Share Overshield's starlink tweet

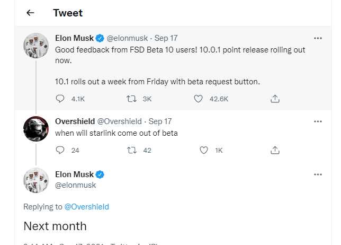tap(275, 150)
